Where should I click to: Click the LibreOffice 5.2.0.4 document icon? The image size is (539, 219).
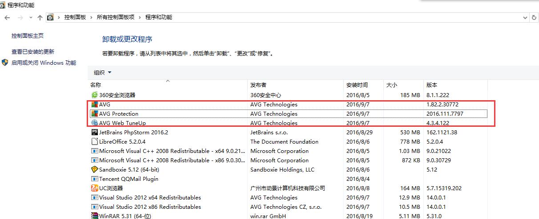pyautogui.click(x=94, y=142)
